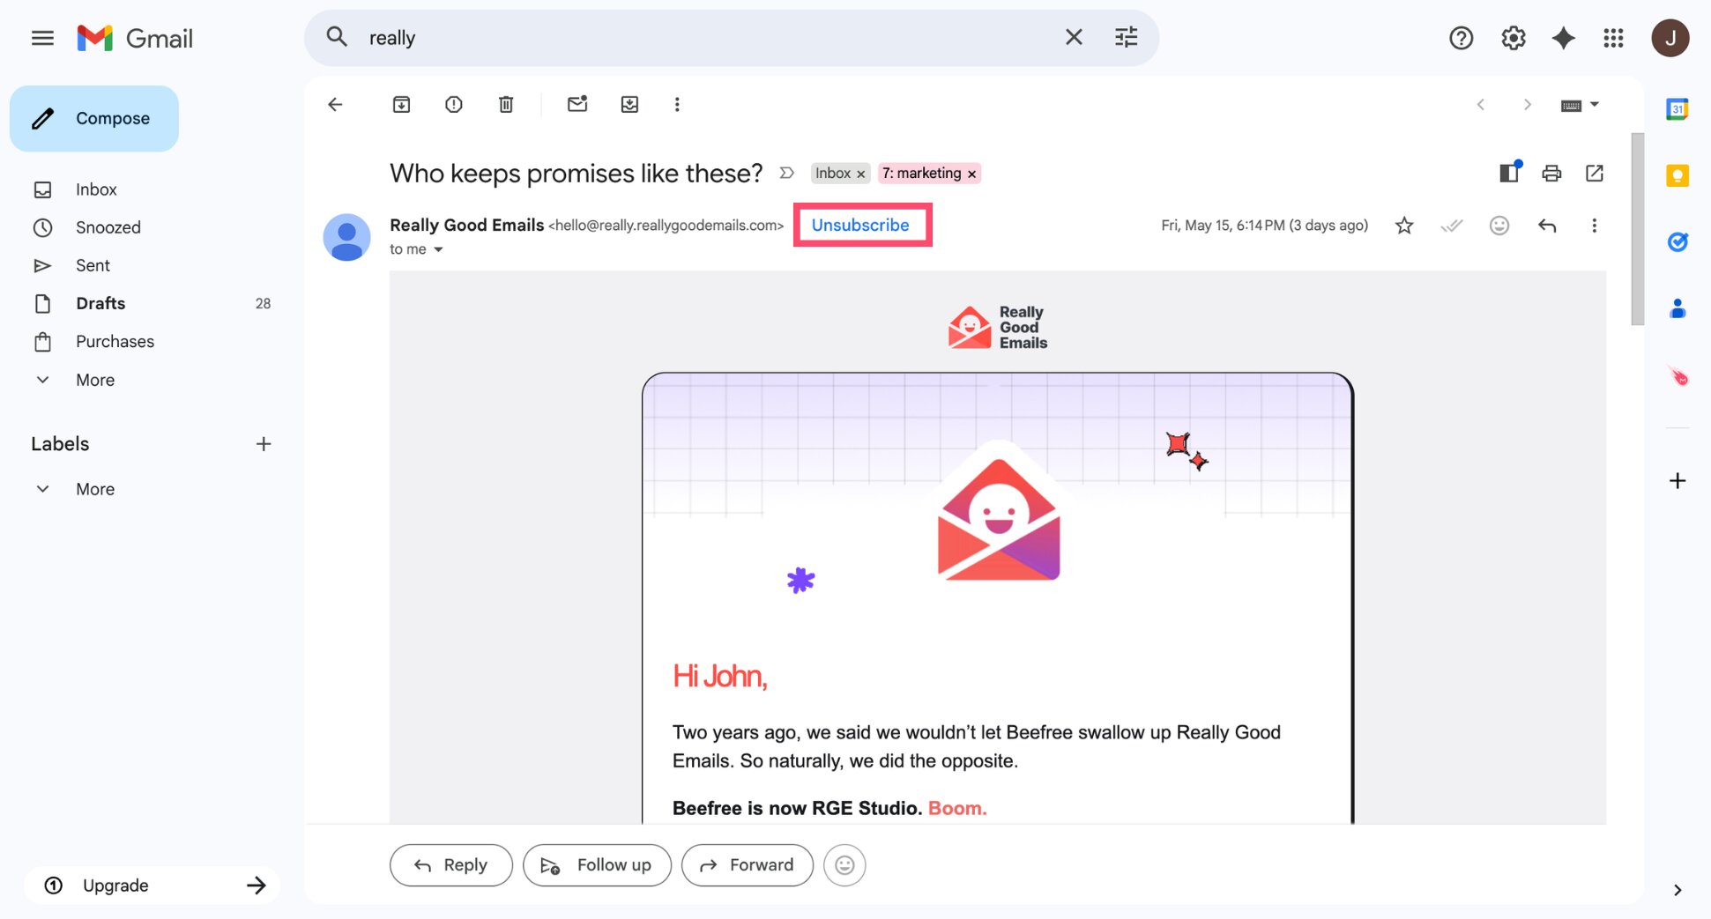1711x919 pixels.
Task: Open Settings gear icon
Action: click(1513, 38)
